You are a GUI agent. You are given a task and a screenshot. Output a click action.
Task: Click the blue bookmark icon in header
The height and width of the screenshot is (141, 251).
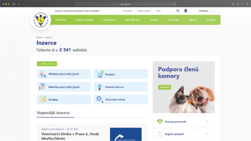click(186, 11)
